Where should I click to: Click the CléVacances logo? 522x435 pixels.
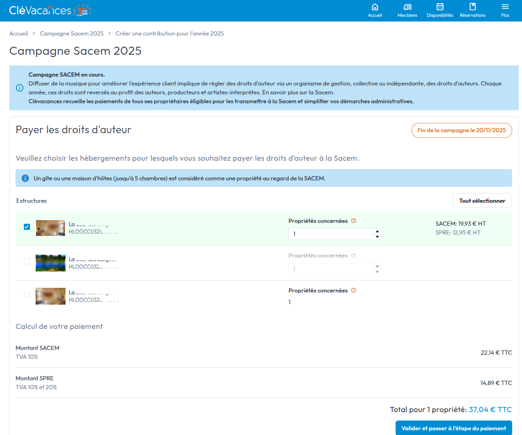point(50,10)
